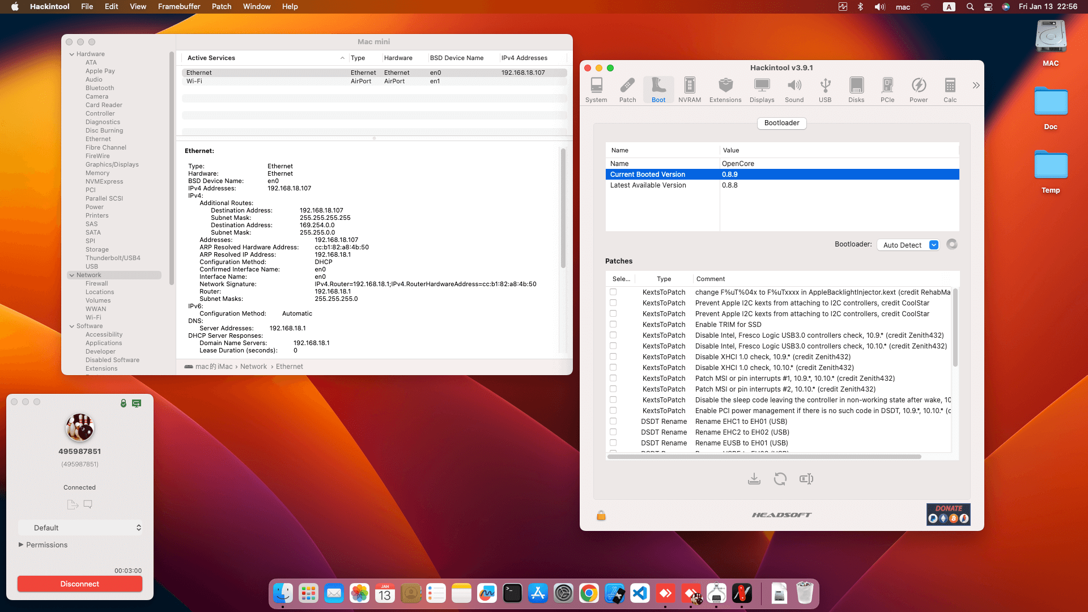This screenshot has width=1088, height=612.
Task: Check the 'Rename EHC1 to EH01 (USB)' patch
Action: point(614,421)
